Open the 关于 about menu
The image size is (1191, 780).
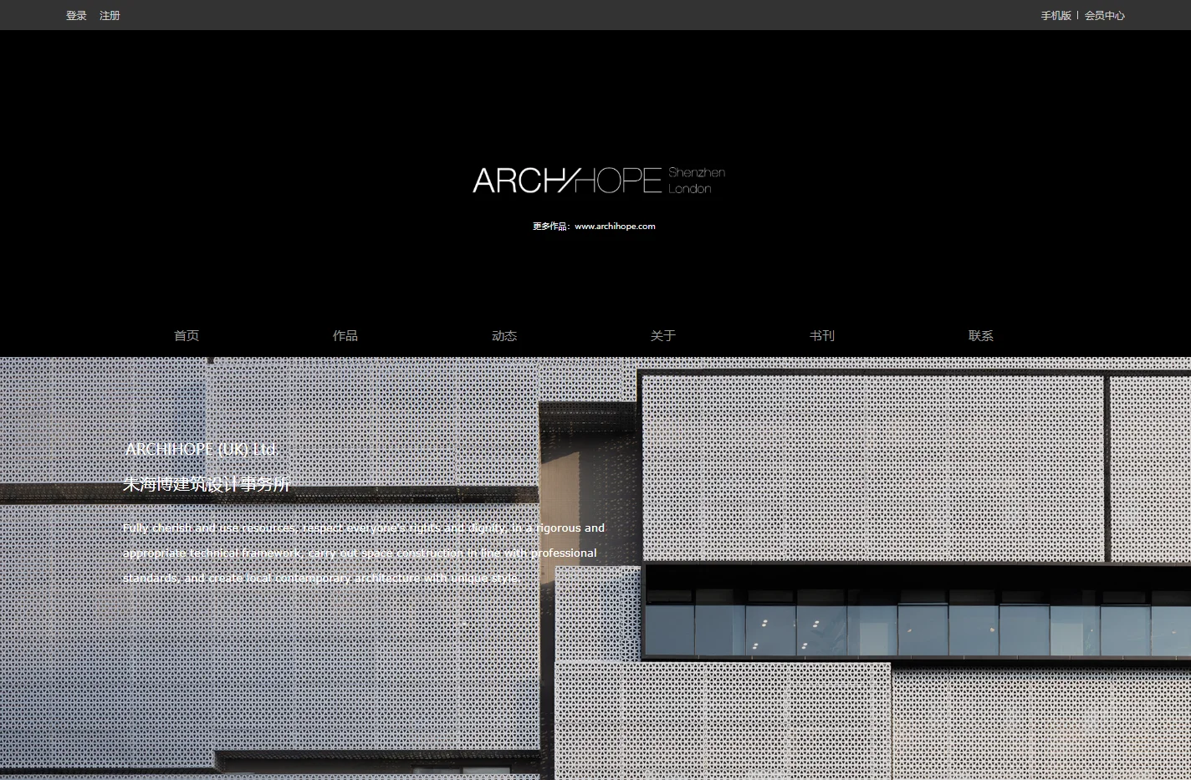(x=663, y=335)
